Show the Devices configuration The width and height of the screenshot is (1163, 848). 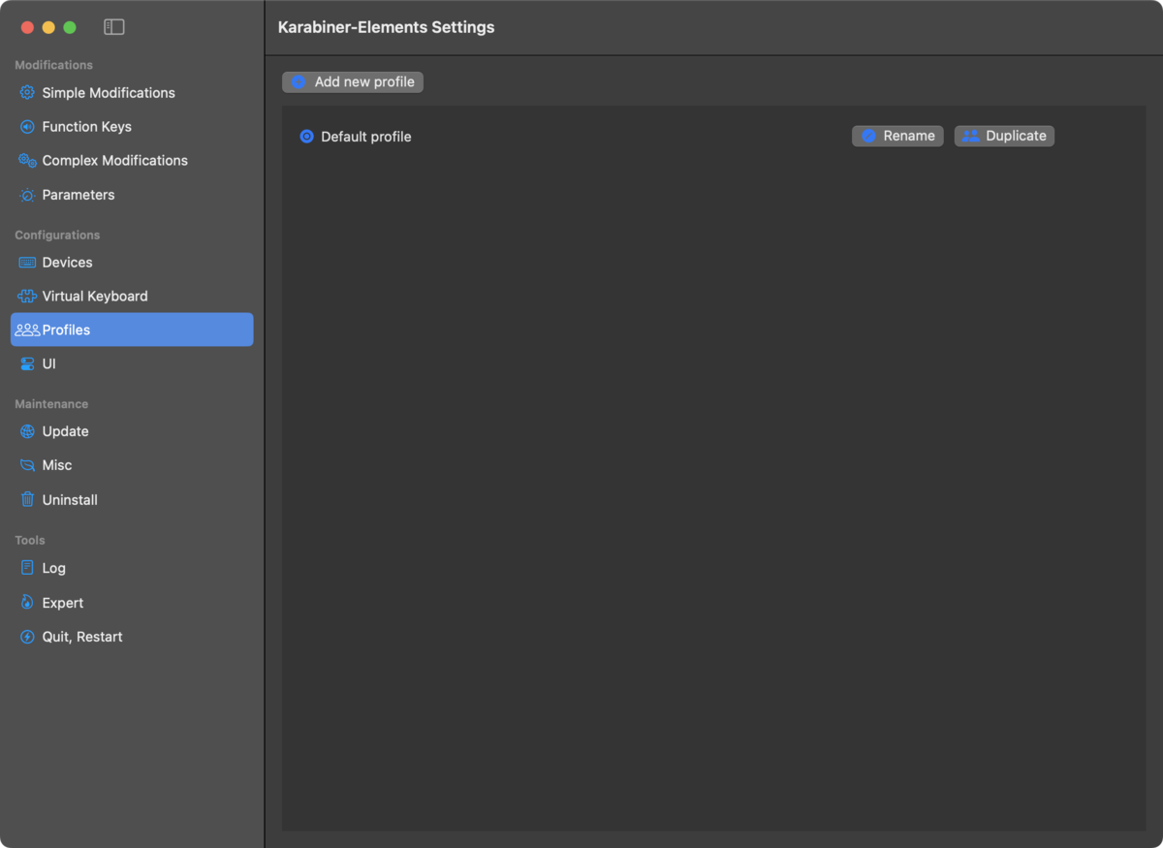point(132,263)
